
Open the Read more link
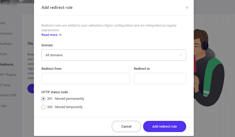(49, 35)
